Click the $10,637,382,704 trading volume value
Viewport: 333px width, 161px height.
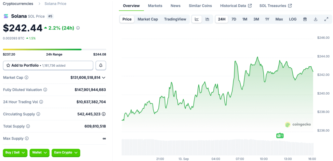[91, 102]
